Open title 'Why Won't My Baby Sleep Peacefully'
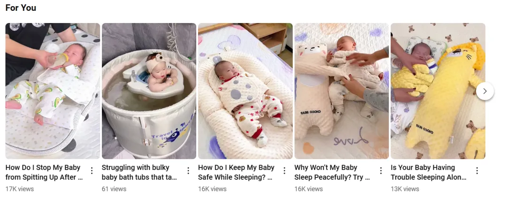 [332, 173]
